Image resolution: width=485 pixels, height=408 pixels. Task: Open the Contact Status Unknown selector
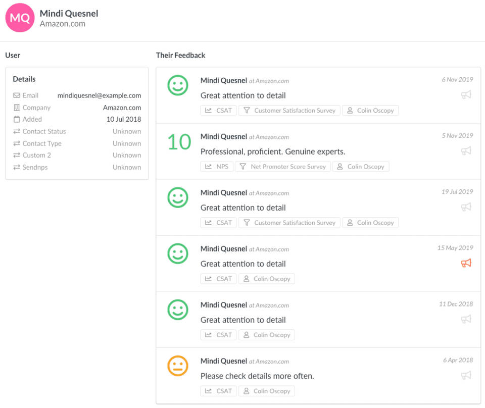point(126,131)
